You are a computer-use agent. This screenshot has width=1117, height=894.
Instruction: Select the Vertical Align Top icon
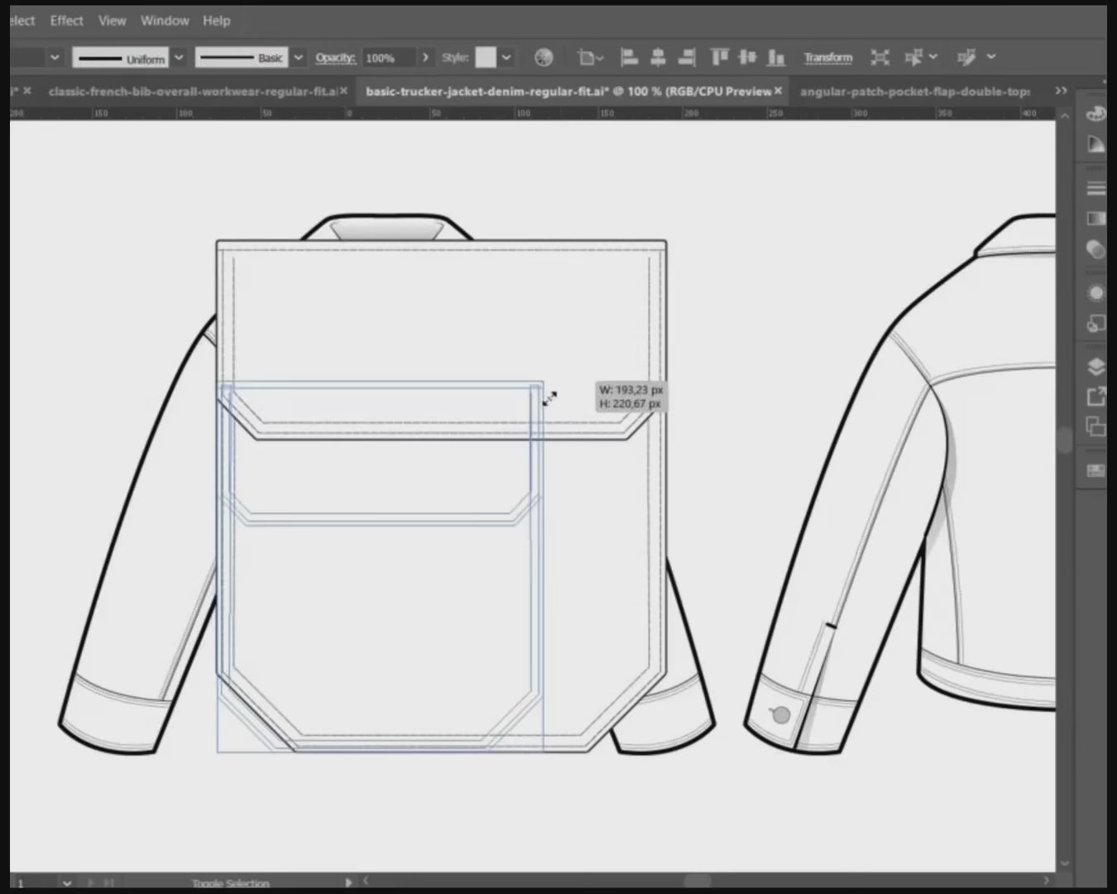click(717, 57)
